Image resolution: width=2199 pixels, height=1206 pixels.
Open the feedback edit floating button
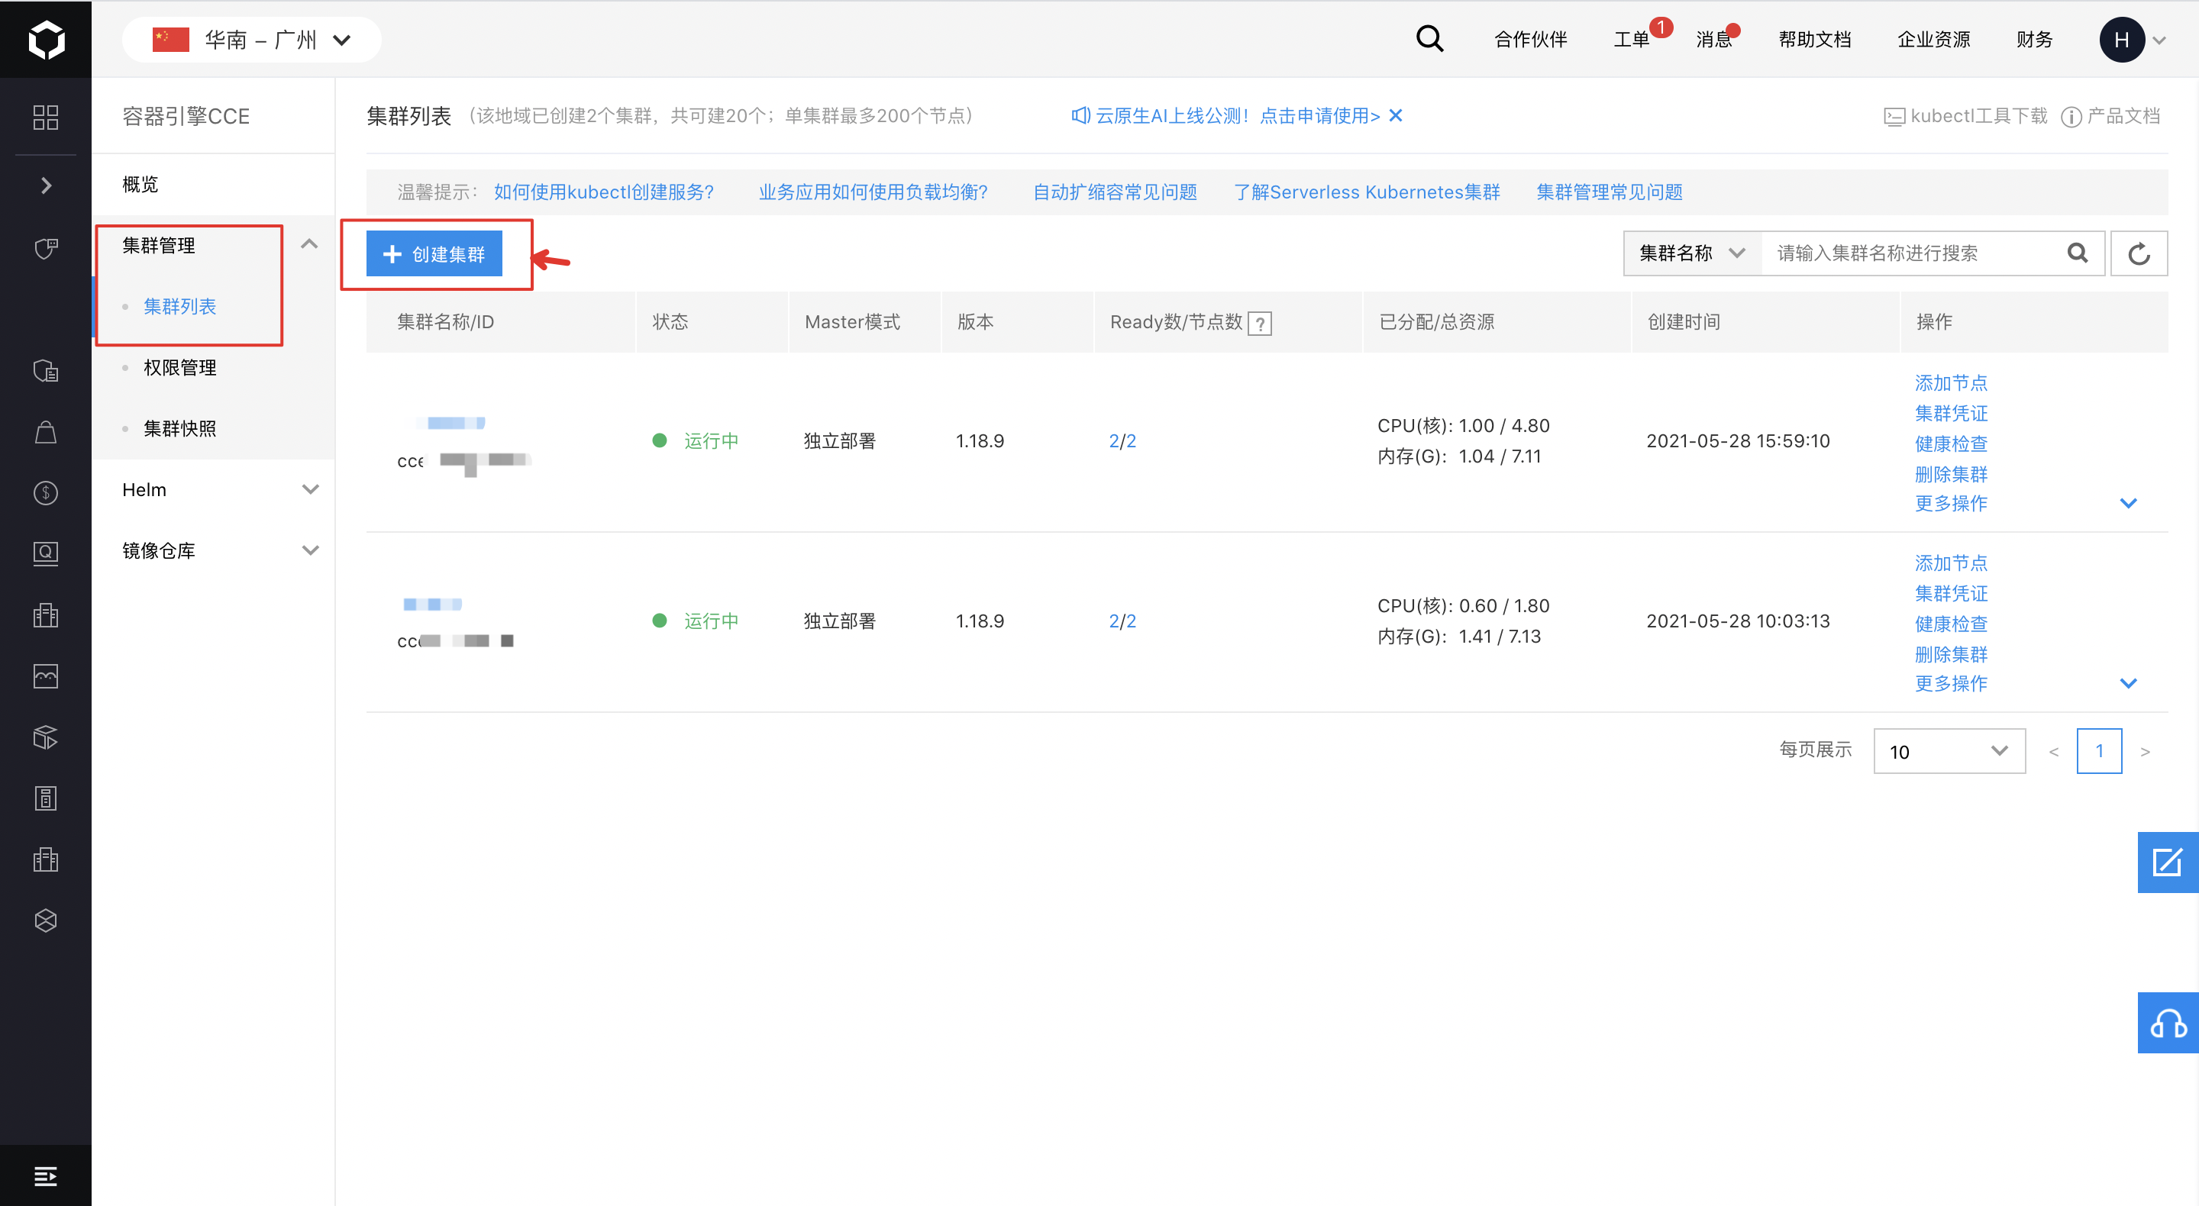pos(2168,862)
